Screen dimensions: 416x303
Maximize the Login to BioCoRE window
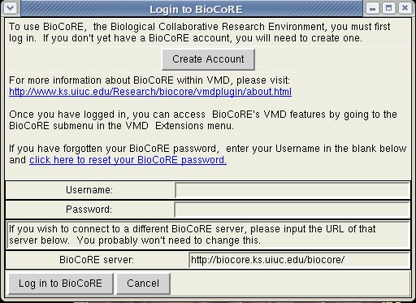click(x=389, y=8)
